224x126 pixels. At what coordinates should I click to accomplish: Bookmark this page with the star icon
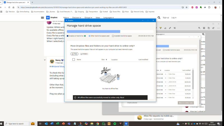(186, 7)
